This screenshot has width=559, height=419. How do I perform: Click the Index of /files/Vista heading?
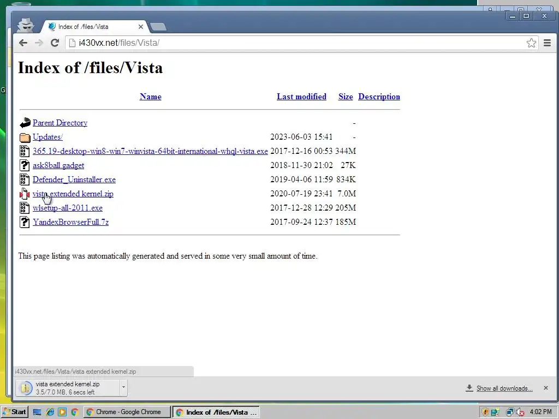91,68
